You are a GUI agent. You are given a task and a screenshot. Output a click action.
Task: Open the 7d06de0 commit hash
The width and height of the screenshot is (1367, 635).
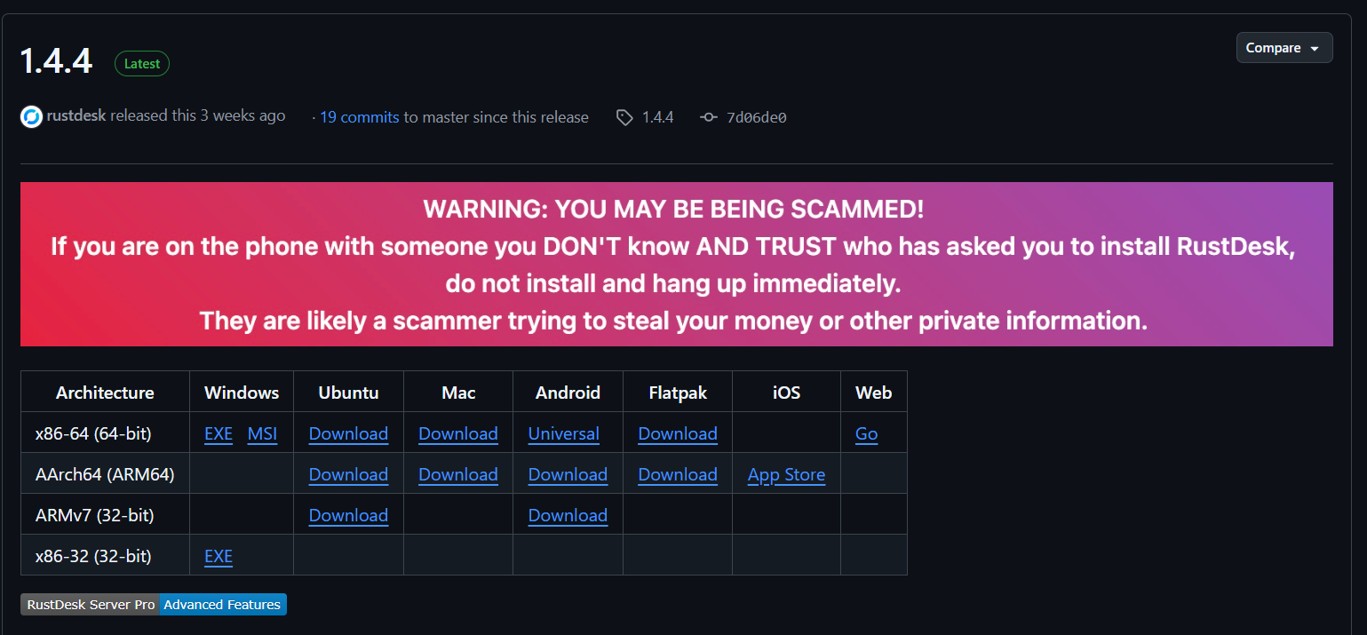pos(757,117)
